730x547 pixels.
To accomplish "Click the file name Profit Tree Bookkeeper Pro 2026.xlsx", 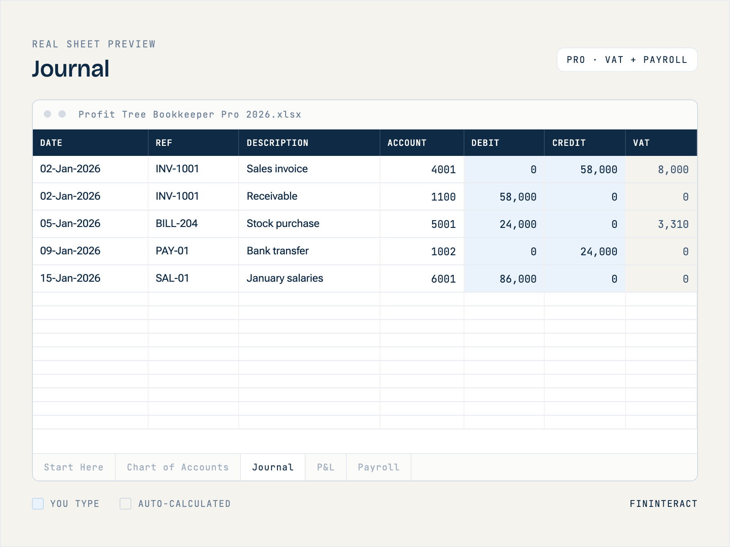I will pyautogui.click(x=190, y=114).
